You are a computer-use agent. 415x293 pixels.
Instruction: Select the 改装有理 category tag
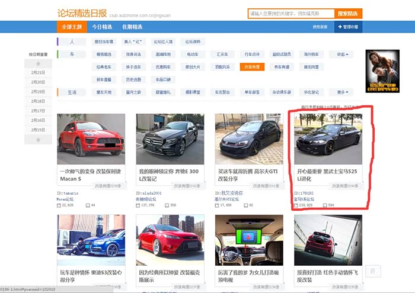(252, 67)
